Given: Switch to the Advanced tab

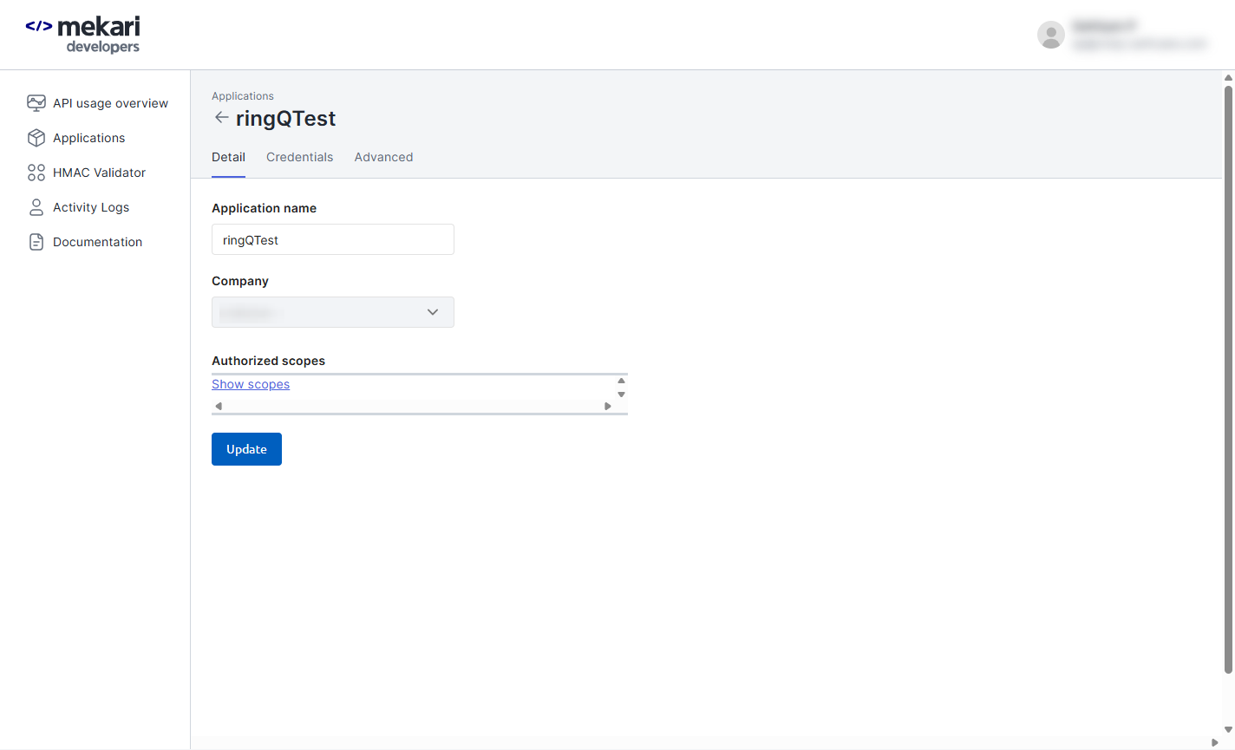Looking at the screenshot, I should [x=383, y=157].
